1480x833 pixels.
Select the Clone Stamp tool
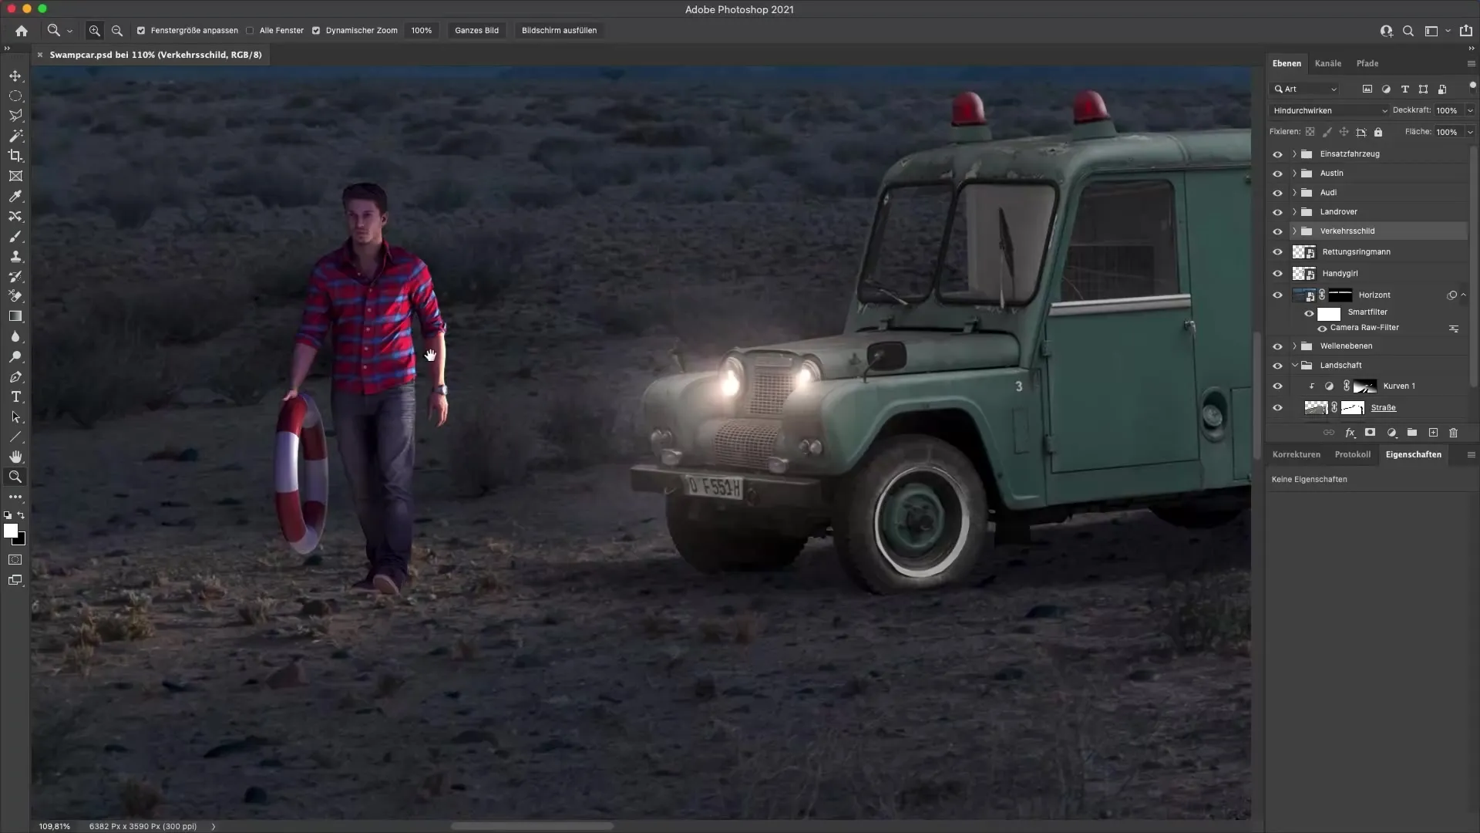click(x=15, y=256)
